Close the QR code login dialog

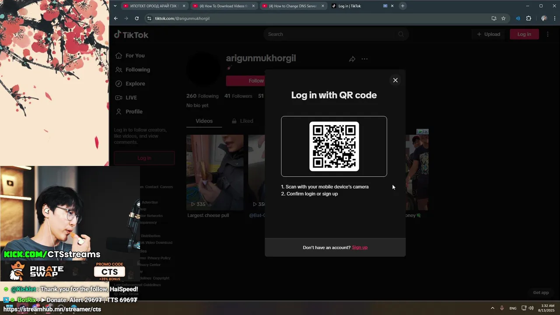[x=395, y=80]
